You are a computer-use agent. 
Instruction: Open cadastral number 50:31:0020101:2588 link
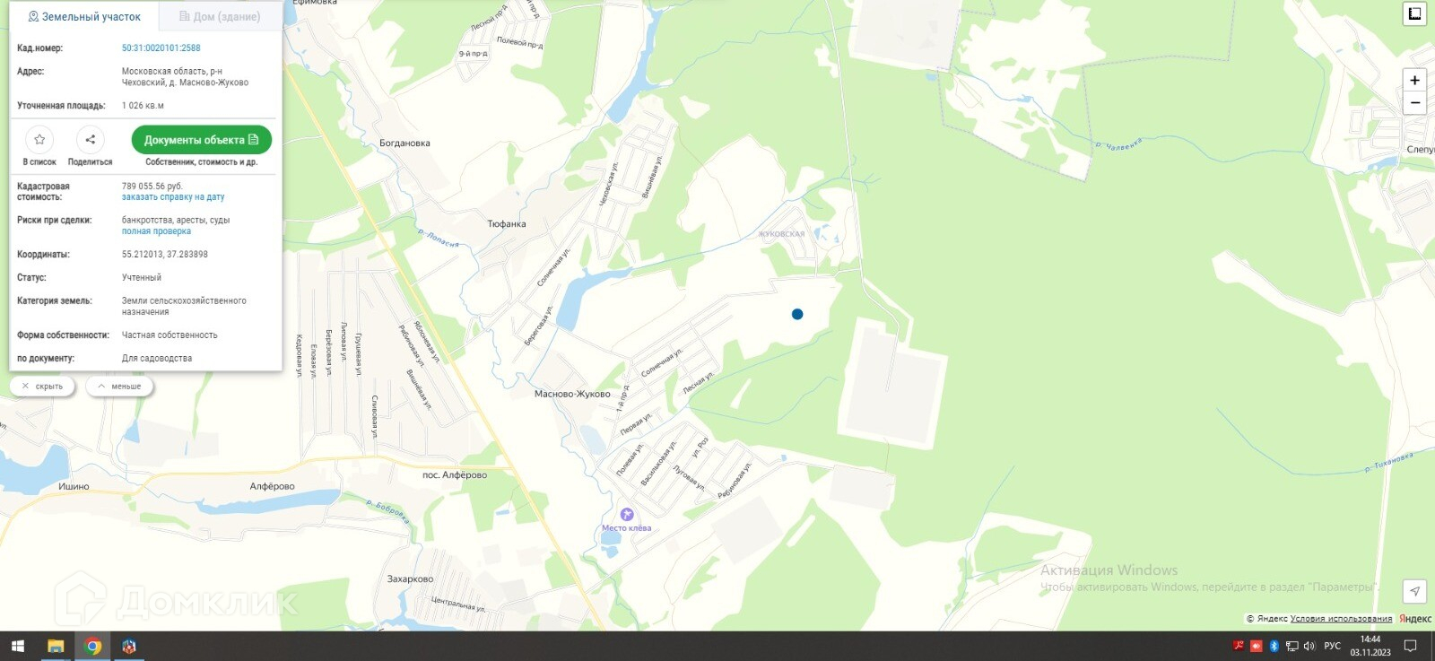(x=161, y=48)
